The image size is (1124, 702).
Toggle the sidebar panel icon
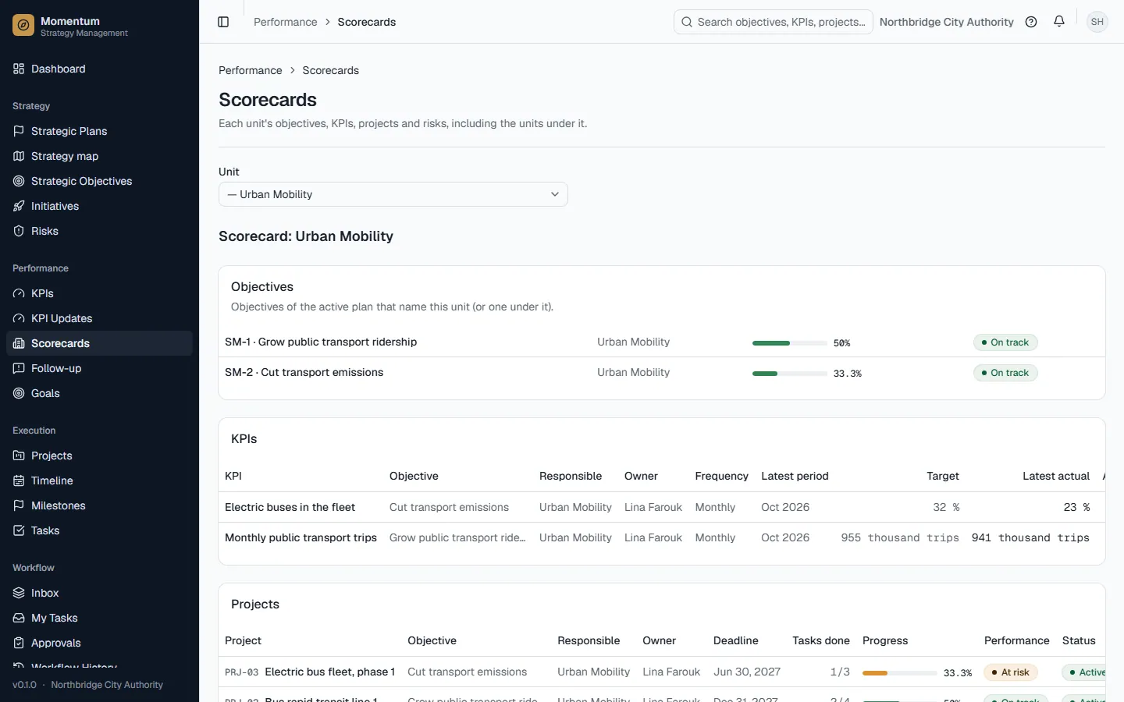pyautogui.click(x=223, y=22)
